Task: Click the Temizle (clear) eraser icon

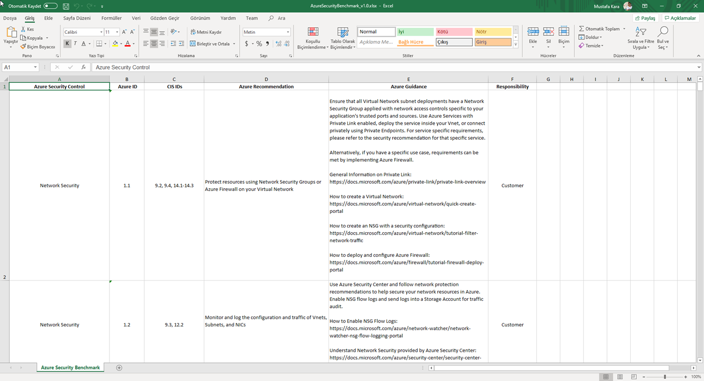Action: click(581, 46)
